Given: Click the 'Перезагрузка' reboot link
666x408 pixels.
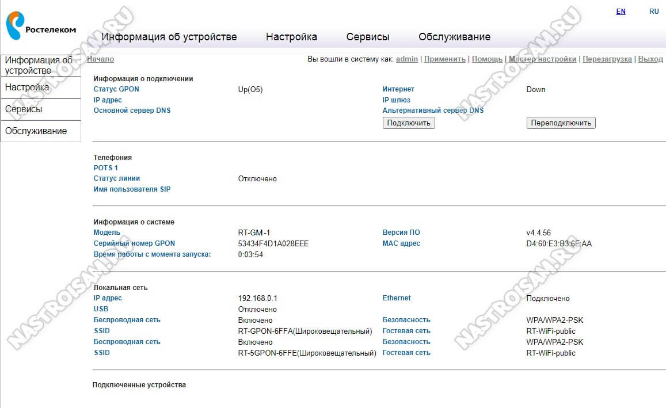Looking at the screenshot, I should tap(607, 59).
